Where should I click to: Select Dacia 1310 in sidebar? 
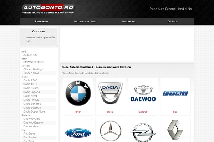click(30, 84)
